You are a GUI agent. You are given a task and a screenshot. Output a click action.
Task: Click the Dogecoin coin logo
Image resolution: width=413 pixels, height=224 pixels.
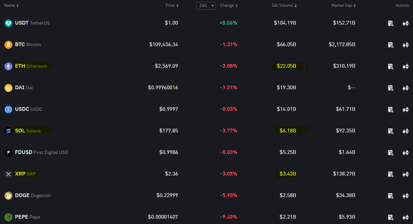pyautogui.click(x=8, y=196)
